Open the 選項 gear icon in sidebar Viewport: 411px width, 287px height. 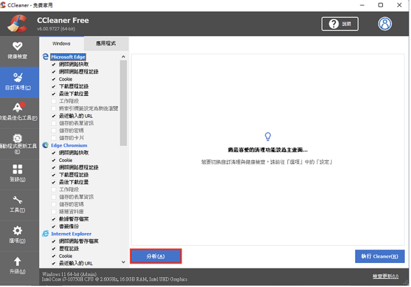(x=18, y=230)
